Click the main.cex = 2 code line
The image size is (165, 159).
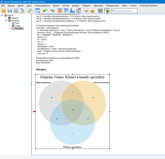click(x=43, y=54)
